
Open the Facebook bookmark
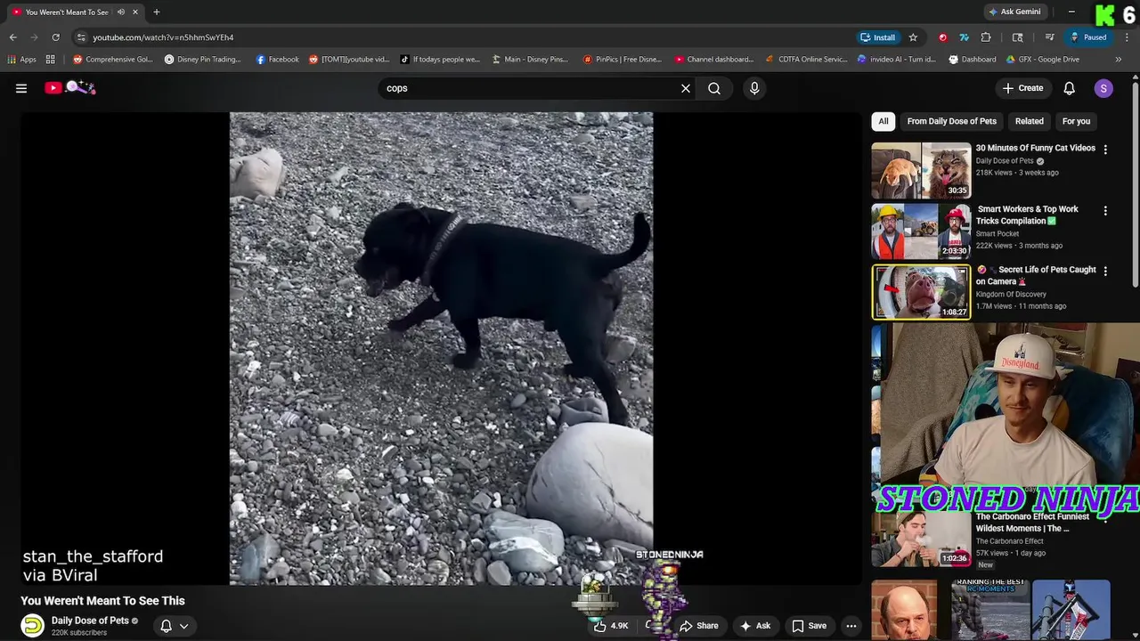click(x=277, y=60)
